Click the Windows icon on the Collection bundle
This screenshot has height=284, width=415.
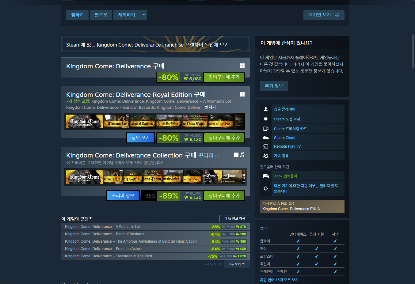pos(236,155)
